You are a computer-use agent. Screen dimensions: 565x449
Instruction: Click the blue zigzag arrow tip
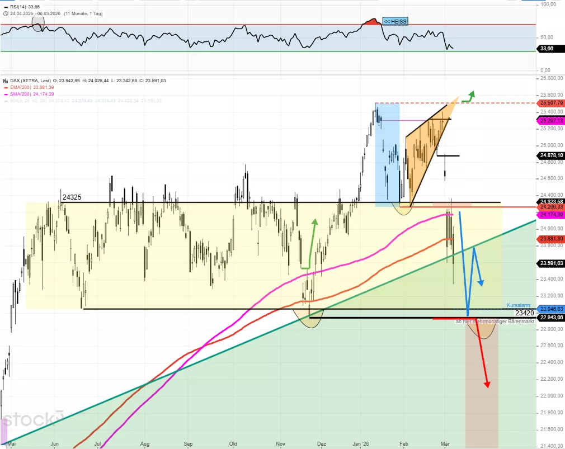coord(481,283)
